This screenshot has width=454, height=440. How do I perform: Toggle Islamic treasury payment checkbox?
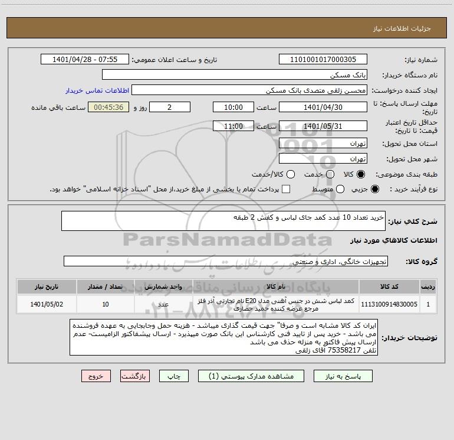click(286, 189)
